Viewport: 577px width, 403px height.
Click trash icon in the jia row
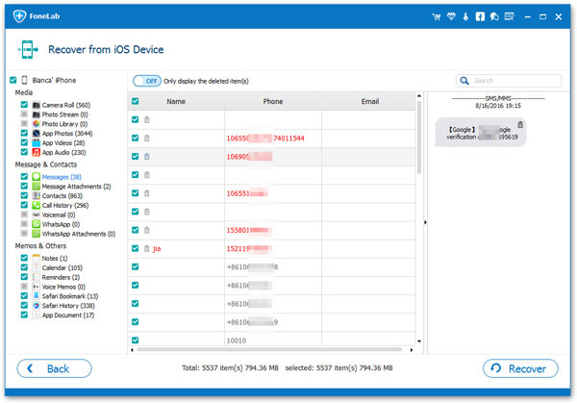click(x=147, y=248)
